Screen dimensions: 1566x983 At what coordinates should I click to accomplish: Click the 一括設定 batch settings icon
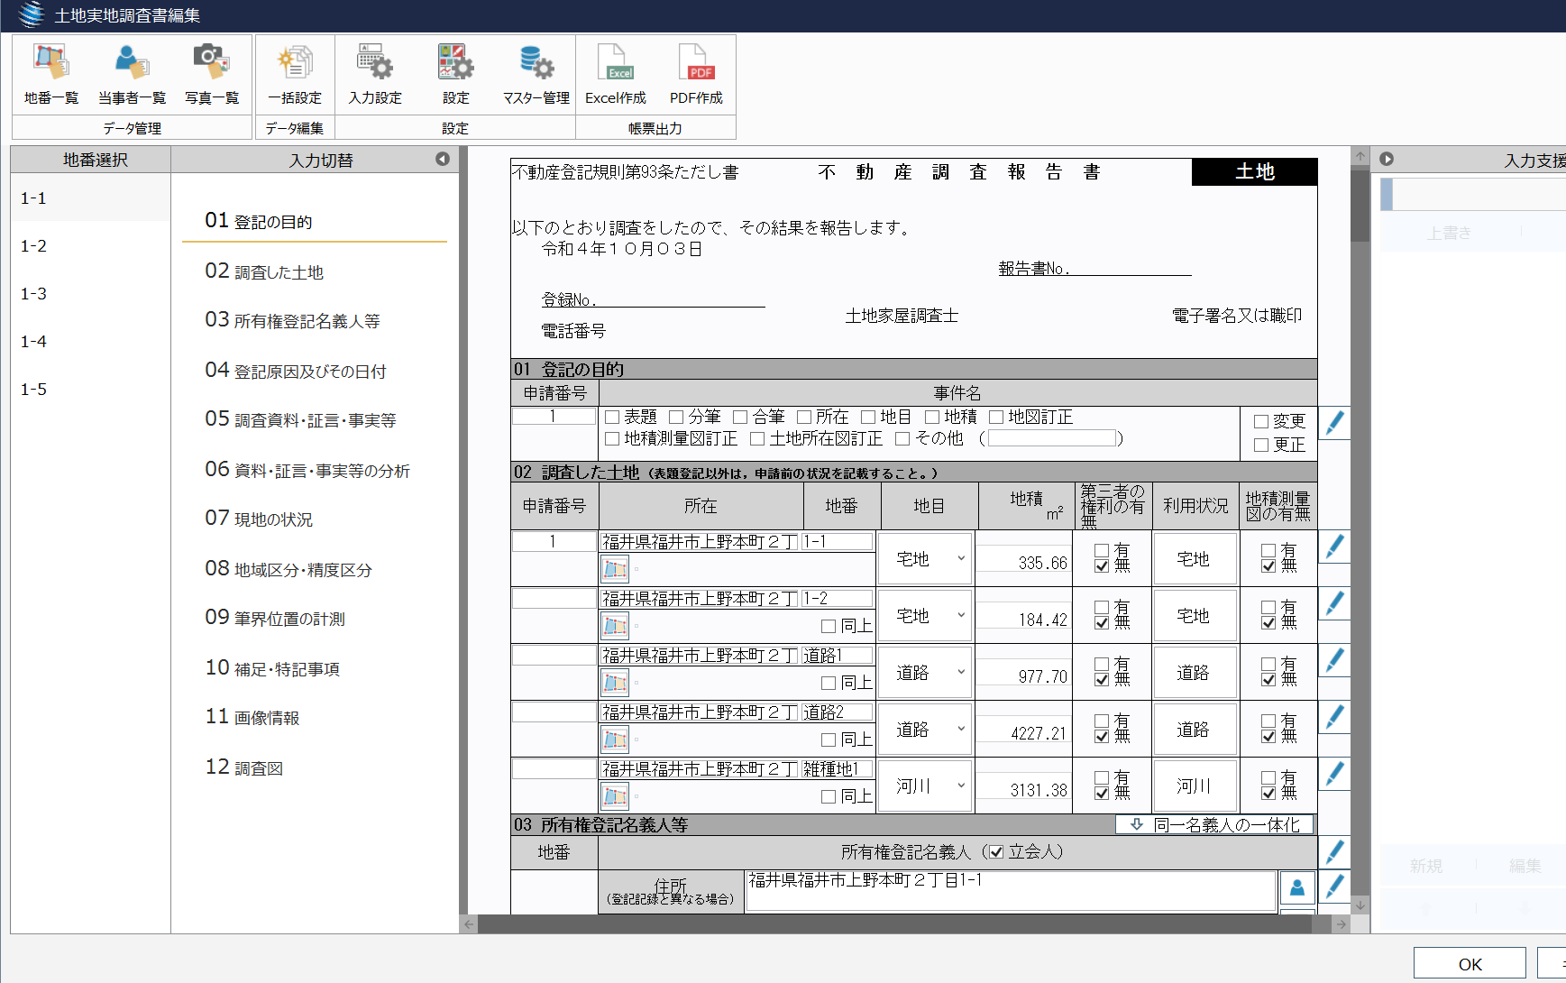tap(295, 75)
